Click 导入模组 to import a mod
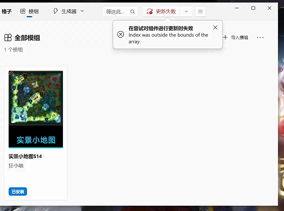Viewport: 284px width, 211px height. coord(236,37)
